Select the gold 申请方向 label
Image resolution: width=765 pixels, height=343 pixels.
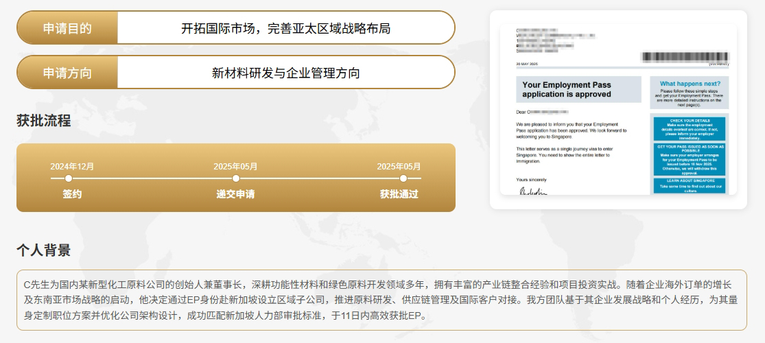67,73
